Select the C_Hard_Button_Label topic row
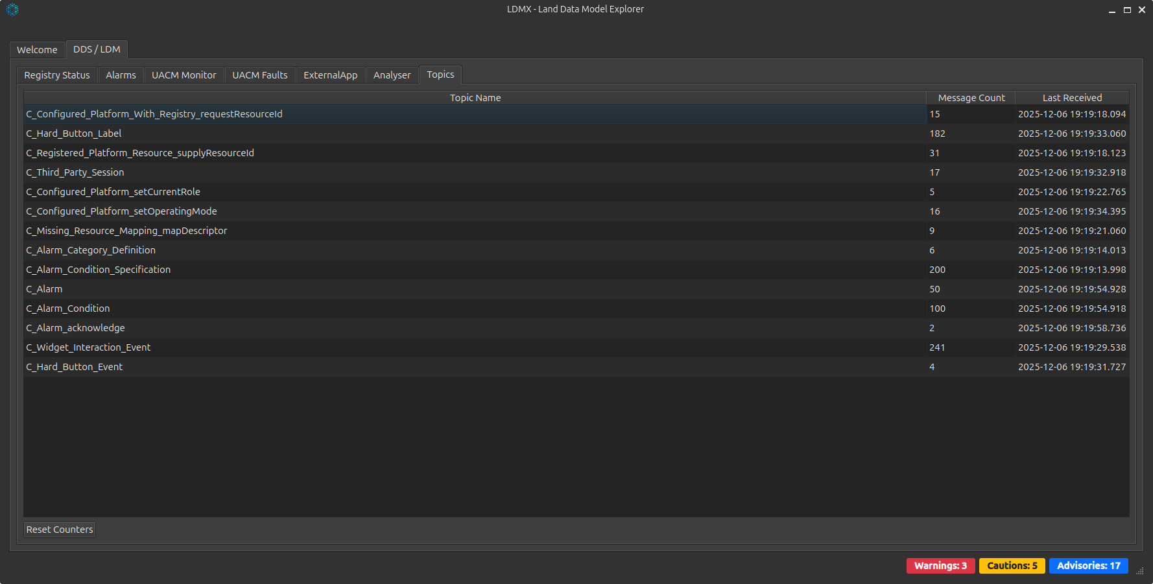Screen dimensions: 1153x584 259,134
